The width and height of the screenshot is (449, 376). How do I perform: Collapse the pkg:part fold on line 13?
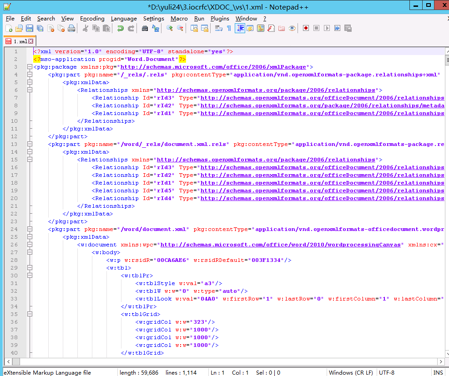29,144
